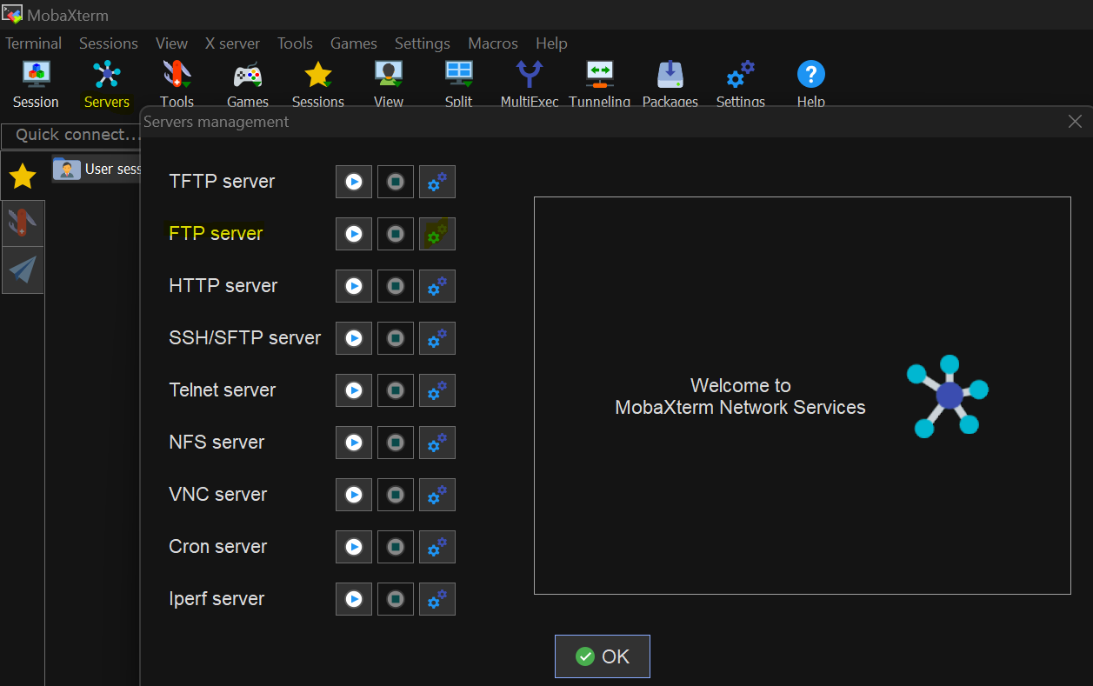Click the Welcome to MobaXterm Network Services text

coord(740,396)
